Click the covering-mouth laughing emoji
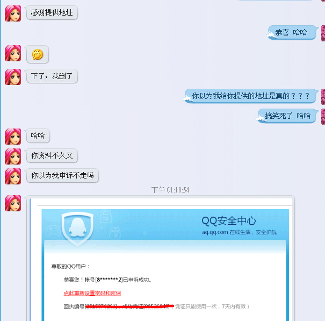This screenshot has height=321, width=325. point(38,54)
